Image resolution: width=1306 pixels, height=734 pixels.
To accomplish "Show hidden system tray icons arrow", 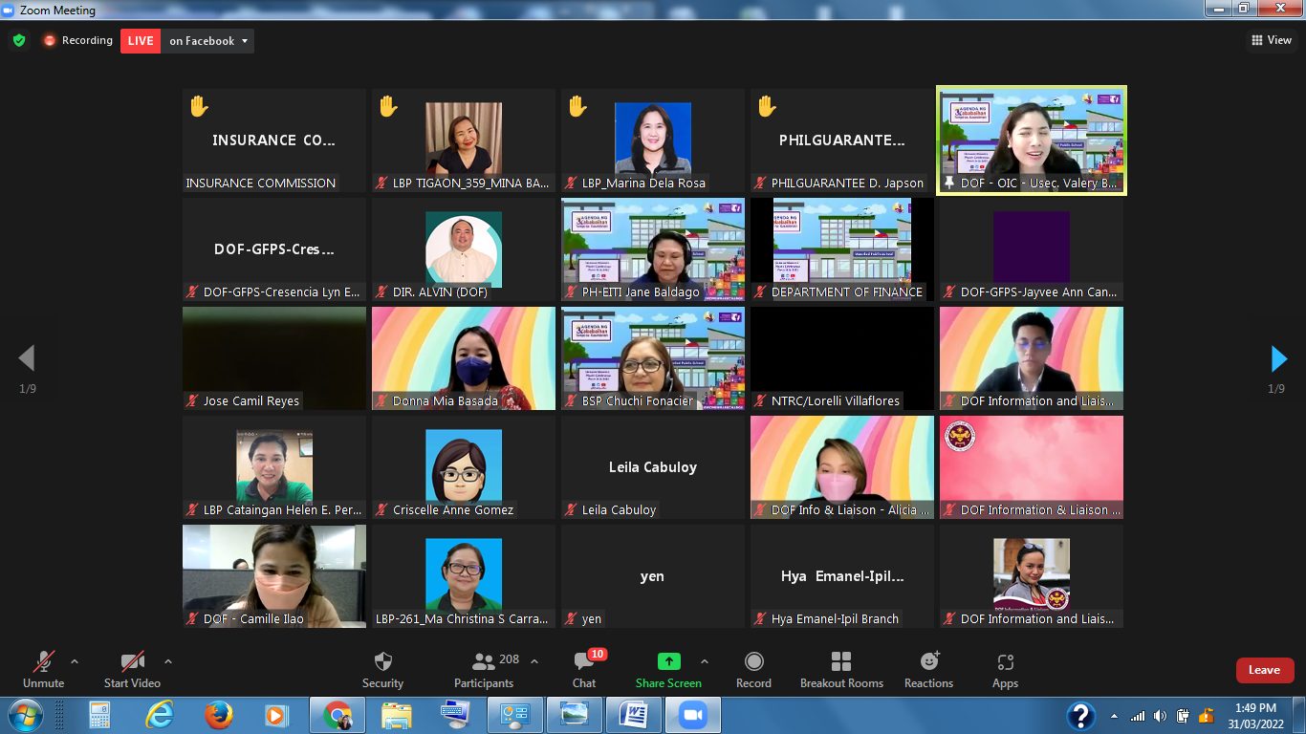I will click(x=1114, y=716).
